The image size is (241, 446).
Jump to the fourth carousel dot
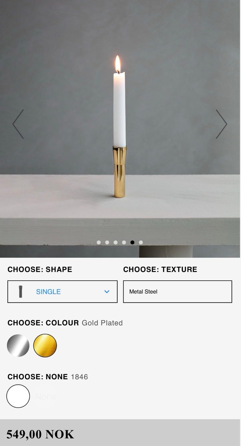[x=124, y=242]
